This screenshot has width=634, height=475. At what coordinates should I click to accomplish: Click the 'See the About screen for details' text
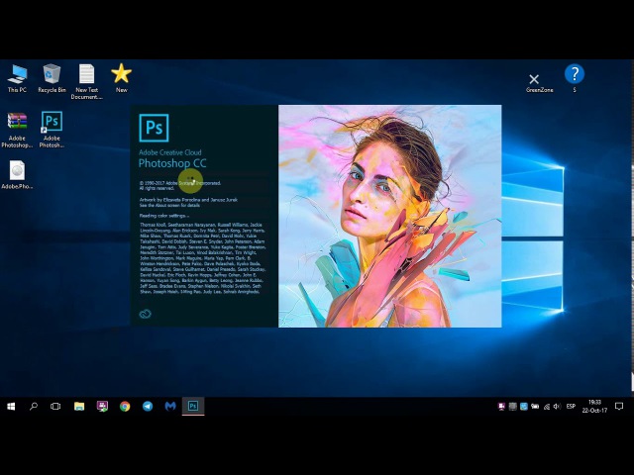coord(169,205)
